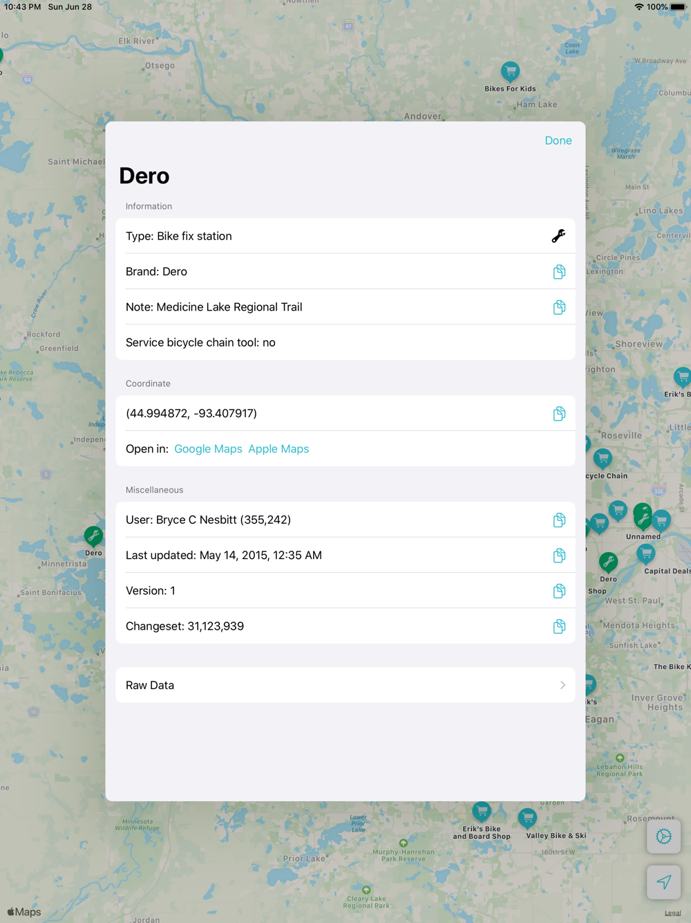This screenshot has height=923, width=691.
Task: Open the location in Apple Maps
Action: (x=278, y=449)
